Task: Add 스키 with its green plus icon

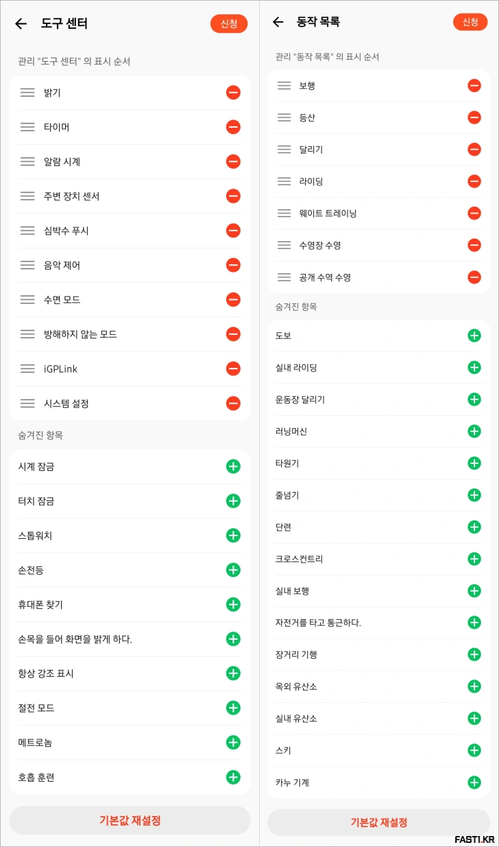Action: [474, 750]
